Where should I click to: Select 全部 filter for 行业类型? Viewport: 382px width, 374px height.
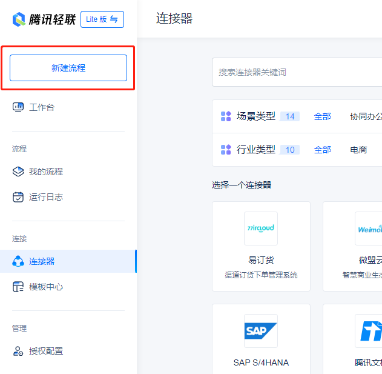(x=322, y=150)
